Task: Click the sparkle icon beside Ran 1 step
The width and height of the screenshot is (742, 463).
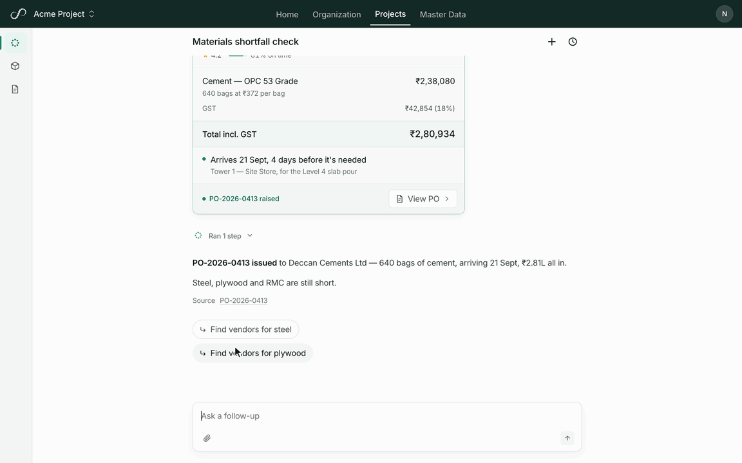Action: click(198, 235)
